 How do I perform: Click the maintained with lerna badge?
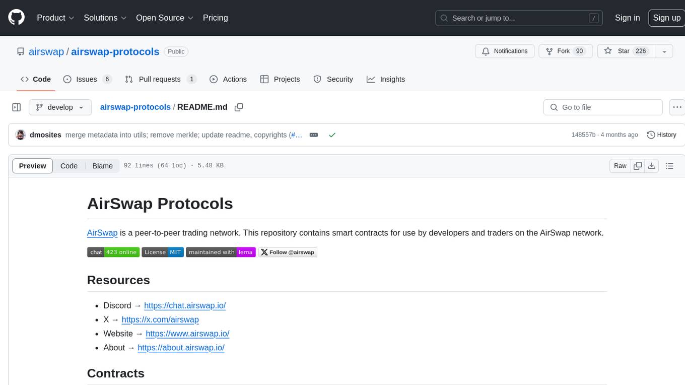pyautogui.click(x=221, y=252)
